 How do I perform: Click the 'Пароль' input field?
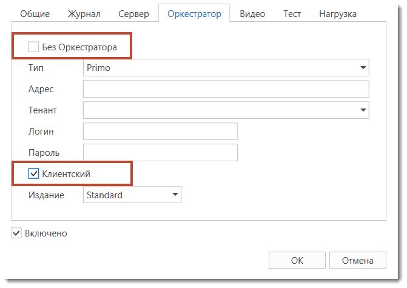pyautogui.click(x=160, y=153)
